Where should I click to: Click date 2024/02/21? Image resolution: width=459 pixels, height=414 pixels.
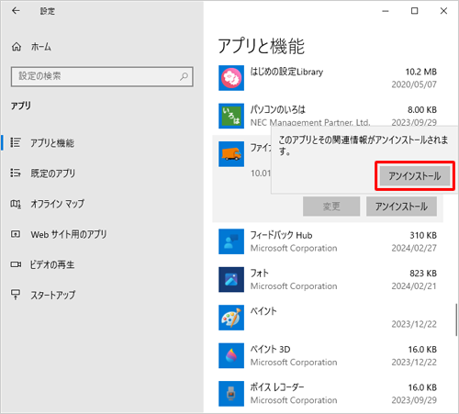point(414,286)
